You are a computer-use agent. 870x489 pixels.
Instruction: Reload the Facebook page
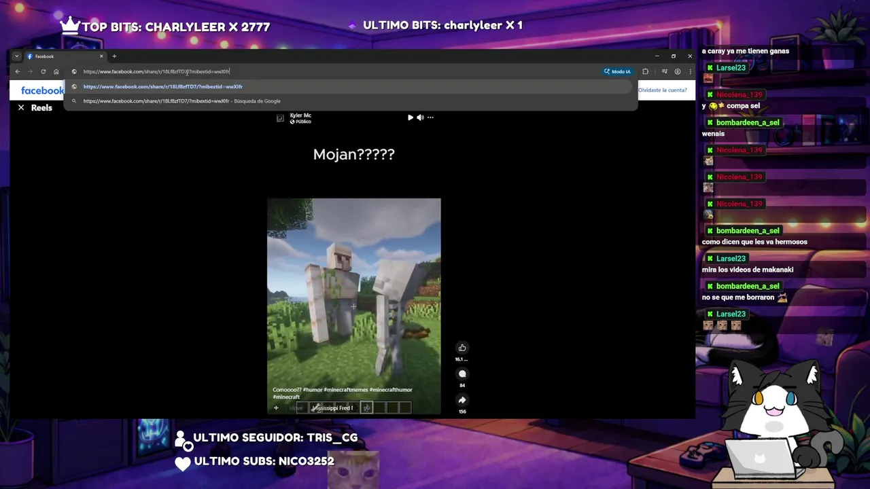point(43,71)
